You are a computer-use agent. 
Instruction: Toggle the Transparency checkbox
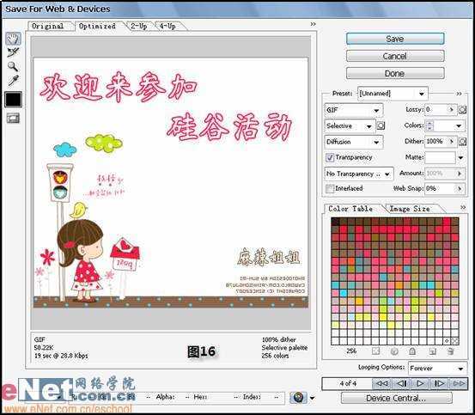pyautogui.click(x=329, y=157)
